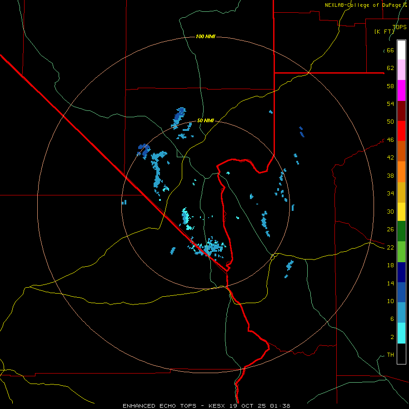Select the magenta swatch in the color scale
This screenshot has height=409, width=409.
[x=401, y=90]
